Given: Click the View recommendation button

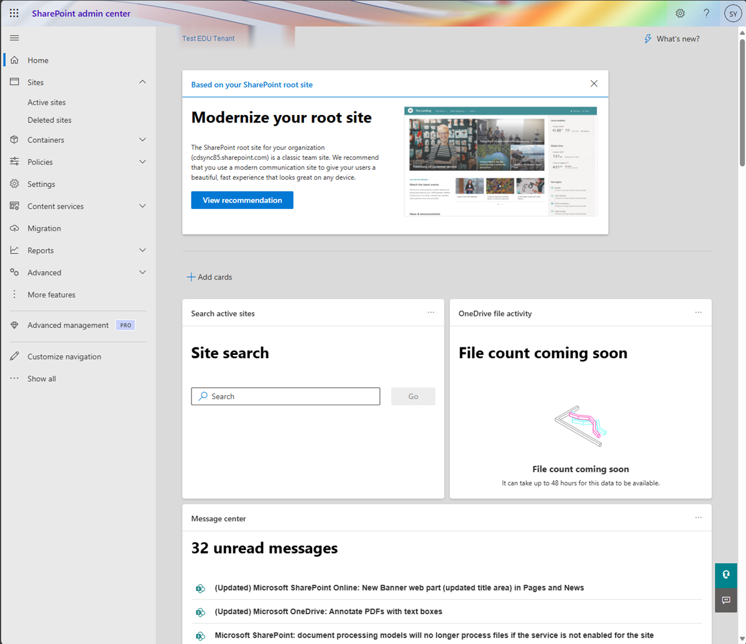Looking at the screenshot, I should pyautogui.click(x=242, y=200).
